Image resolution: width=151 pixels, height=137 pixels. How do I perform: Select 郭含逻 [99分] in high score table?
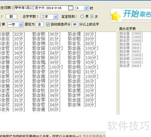coord(130,66)
